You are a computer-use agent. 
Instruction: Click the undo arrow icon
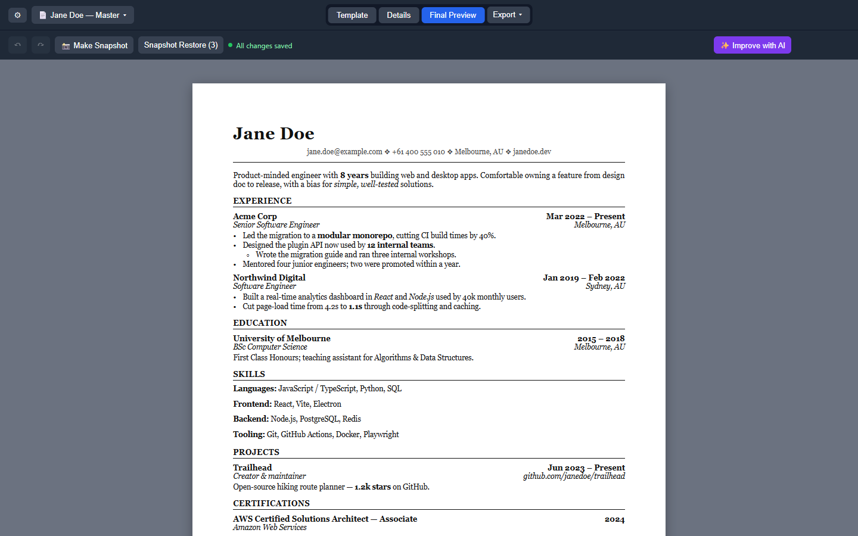click(18, 45)
